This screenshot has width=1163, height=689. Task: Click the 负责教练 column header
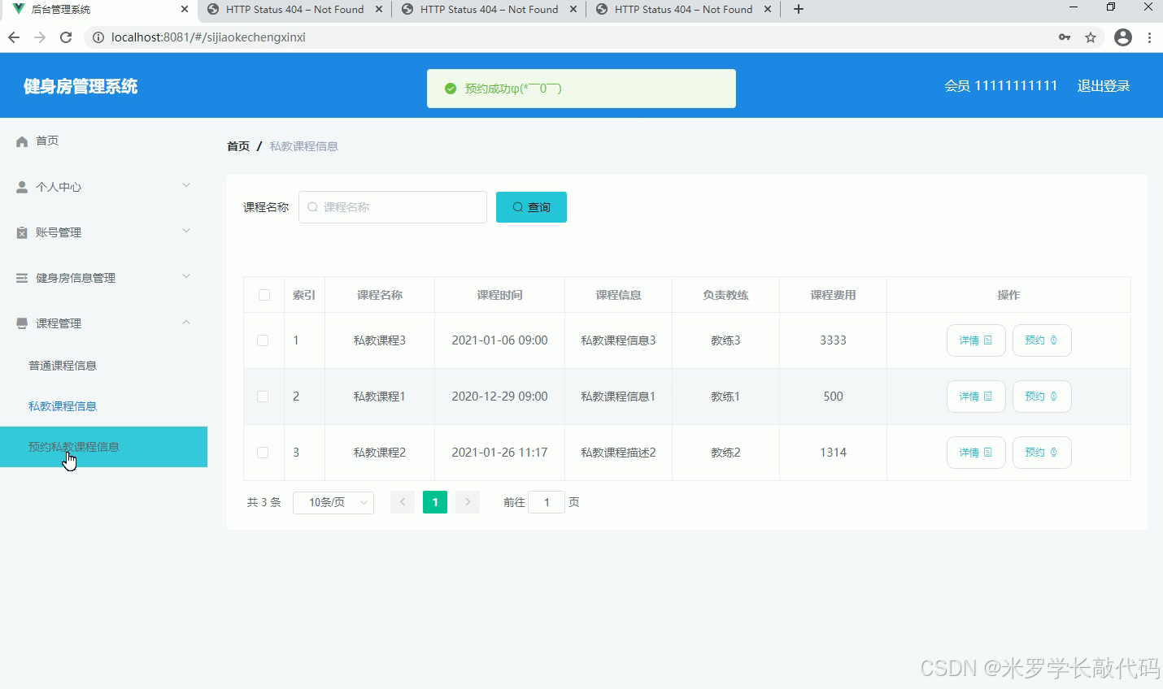coord(725,295)
